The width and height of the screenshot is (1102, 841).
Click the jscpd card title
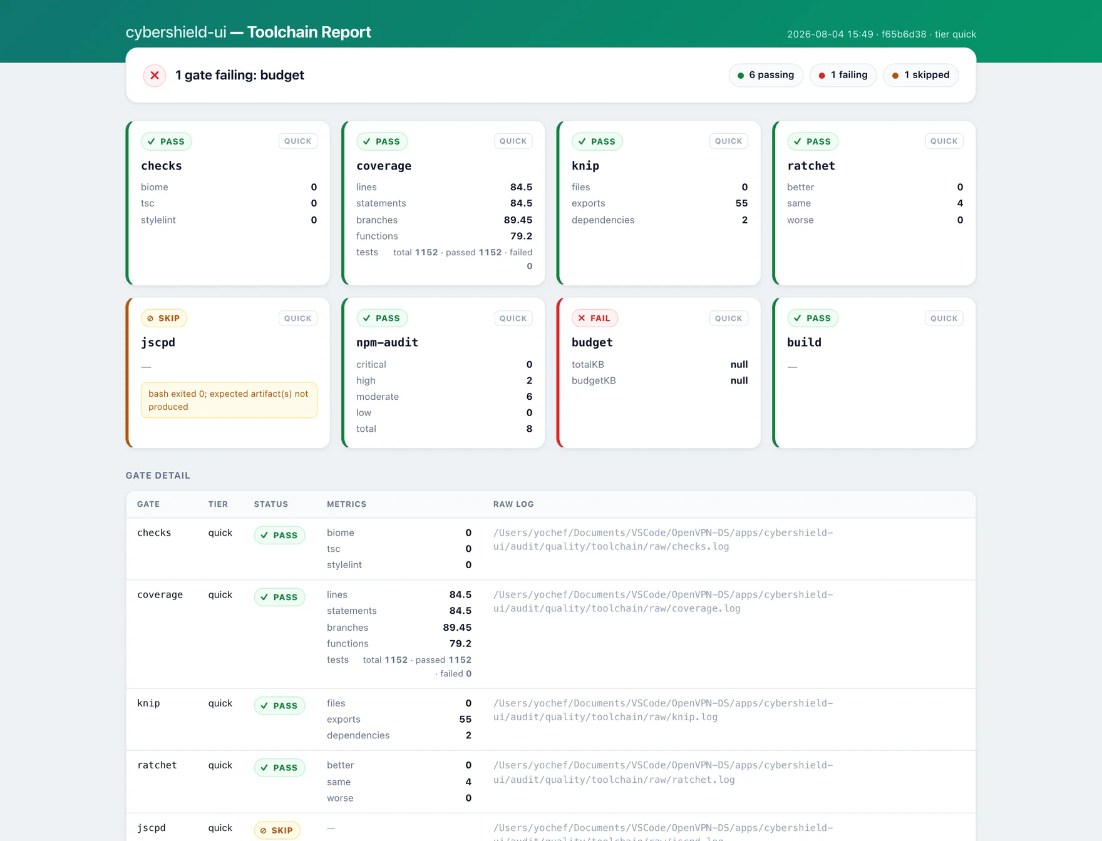pos(158,343)
